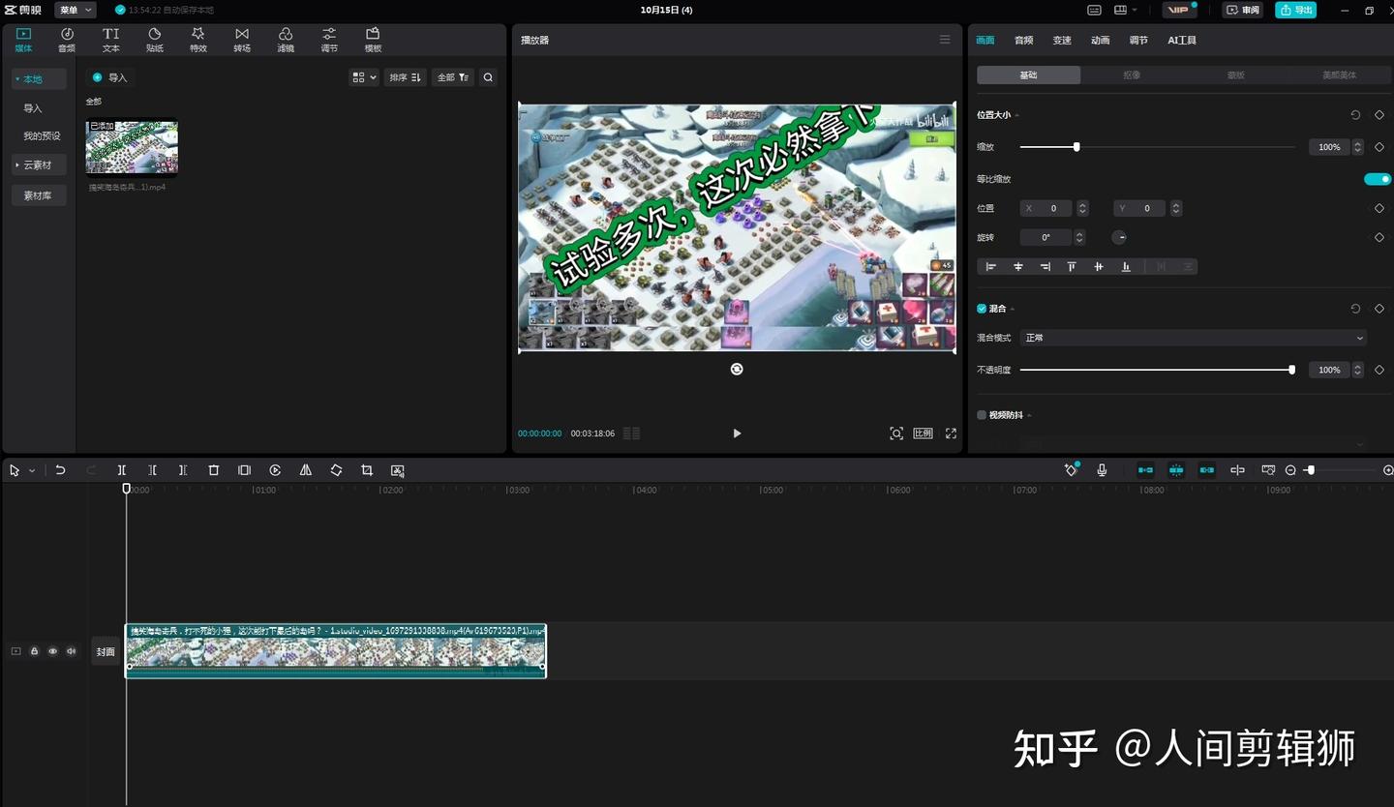The height and width of the screenshot is (807, 1394).
Task: Toggle the 等比缩放 switch
Action: click(1377, 179)
